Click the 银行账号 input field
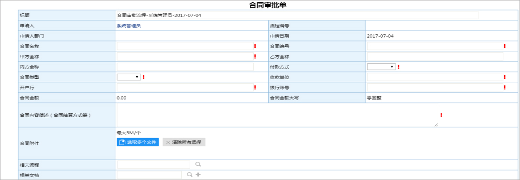The image size is (520, 180). click(435, 87)
